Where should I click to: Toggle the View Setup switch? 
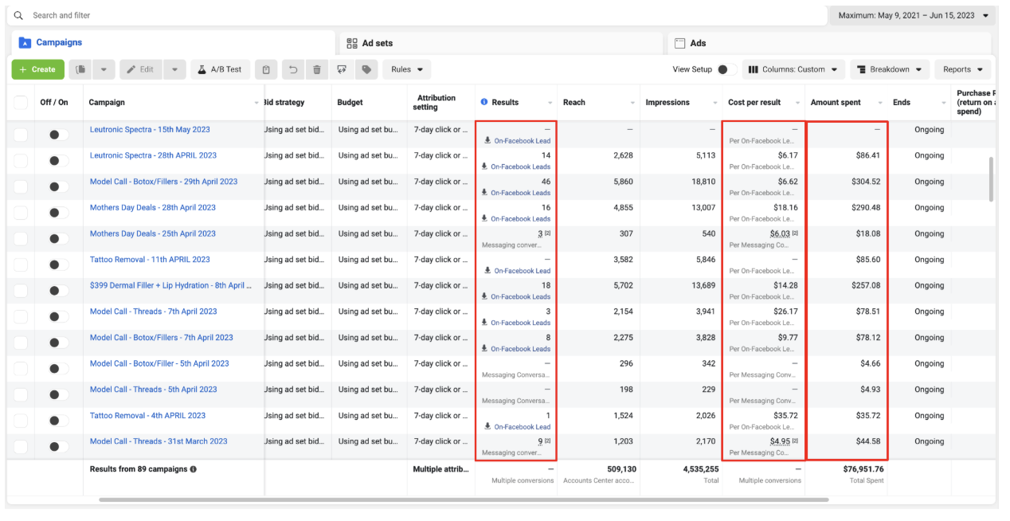point(726,69)
